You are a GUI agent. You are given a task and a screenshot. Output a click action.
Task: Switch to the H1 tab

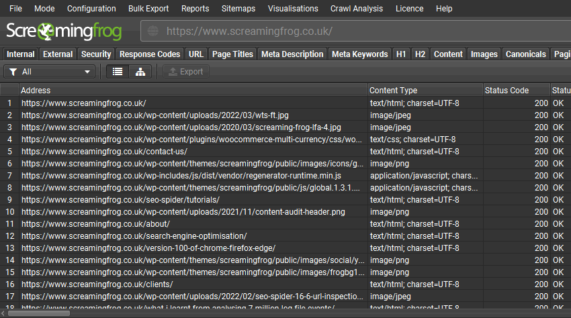click(x=401, y=54)
